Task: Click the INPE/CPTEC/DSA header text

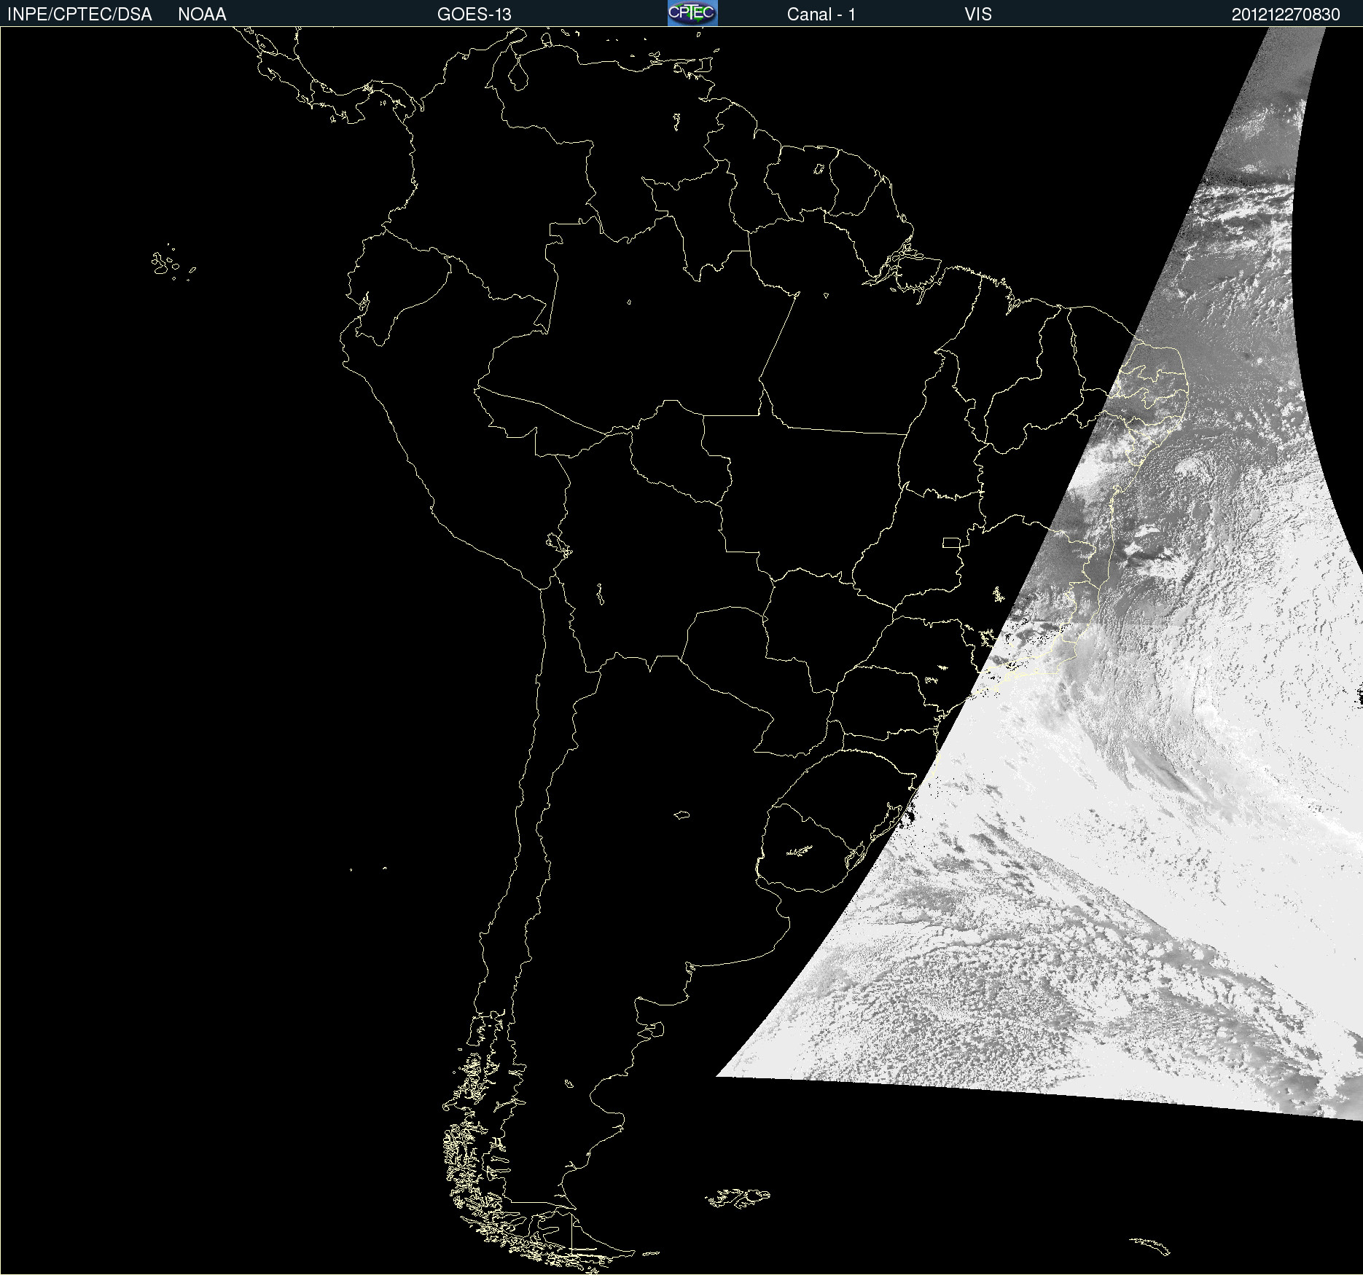Action: point(79,15)
